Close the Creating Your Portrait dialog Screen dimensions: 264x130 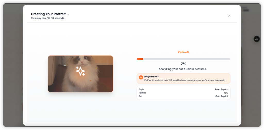click(229, 16)
